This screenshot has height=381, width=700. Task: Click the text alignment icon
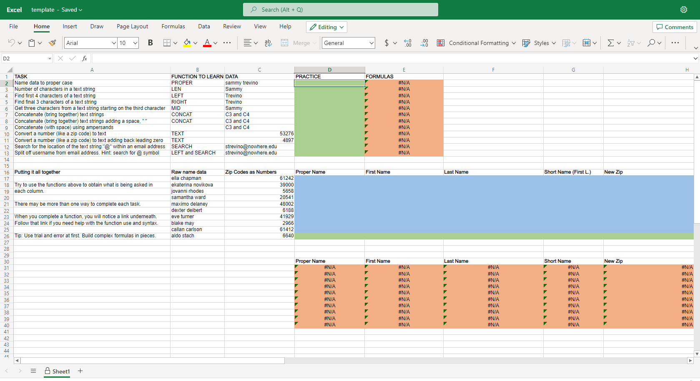tap(248, 43)
